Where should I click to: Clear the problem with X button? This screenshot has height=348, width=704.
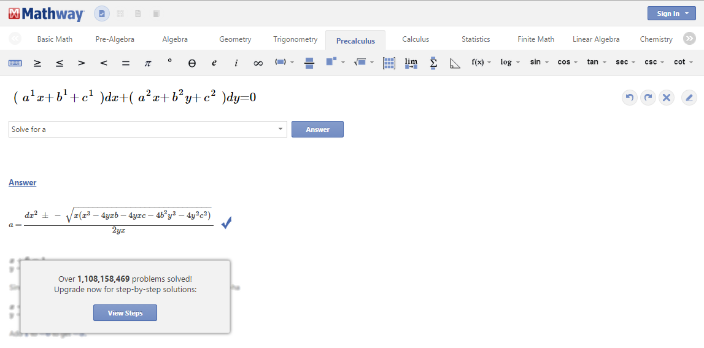[x=667, y=98]
